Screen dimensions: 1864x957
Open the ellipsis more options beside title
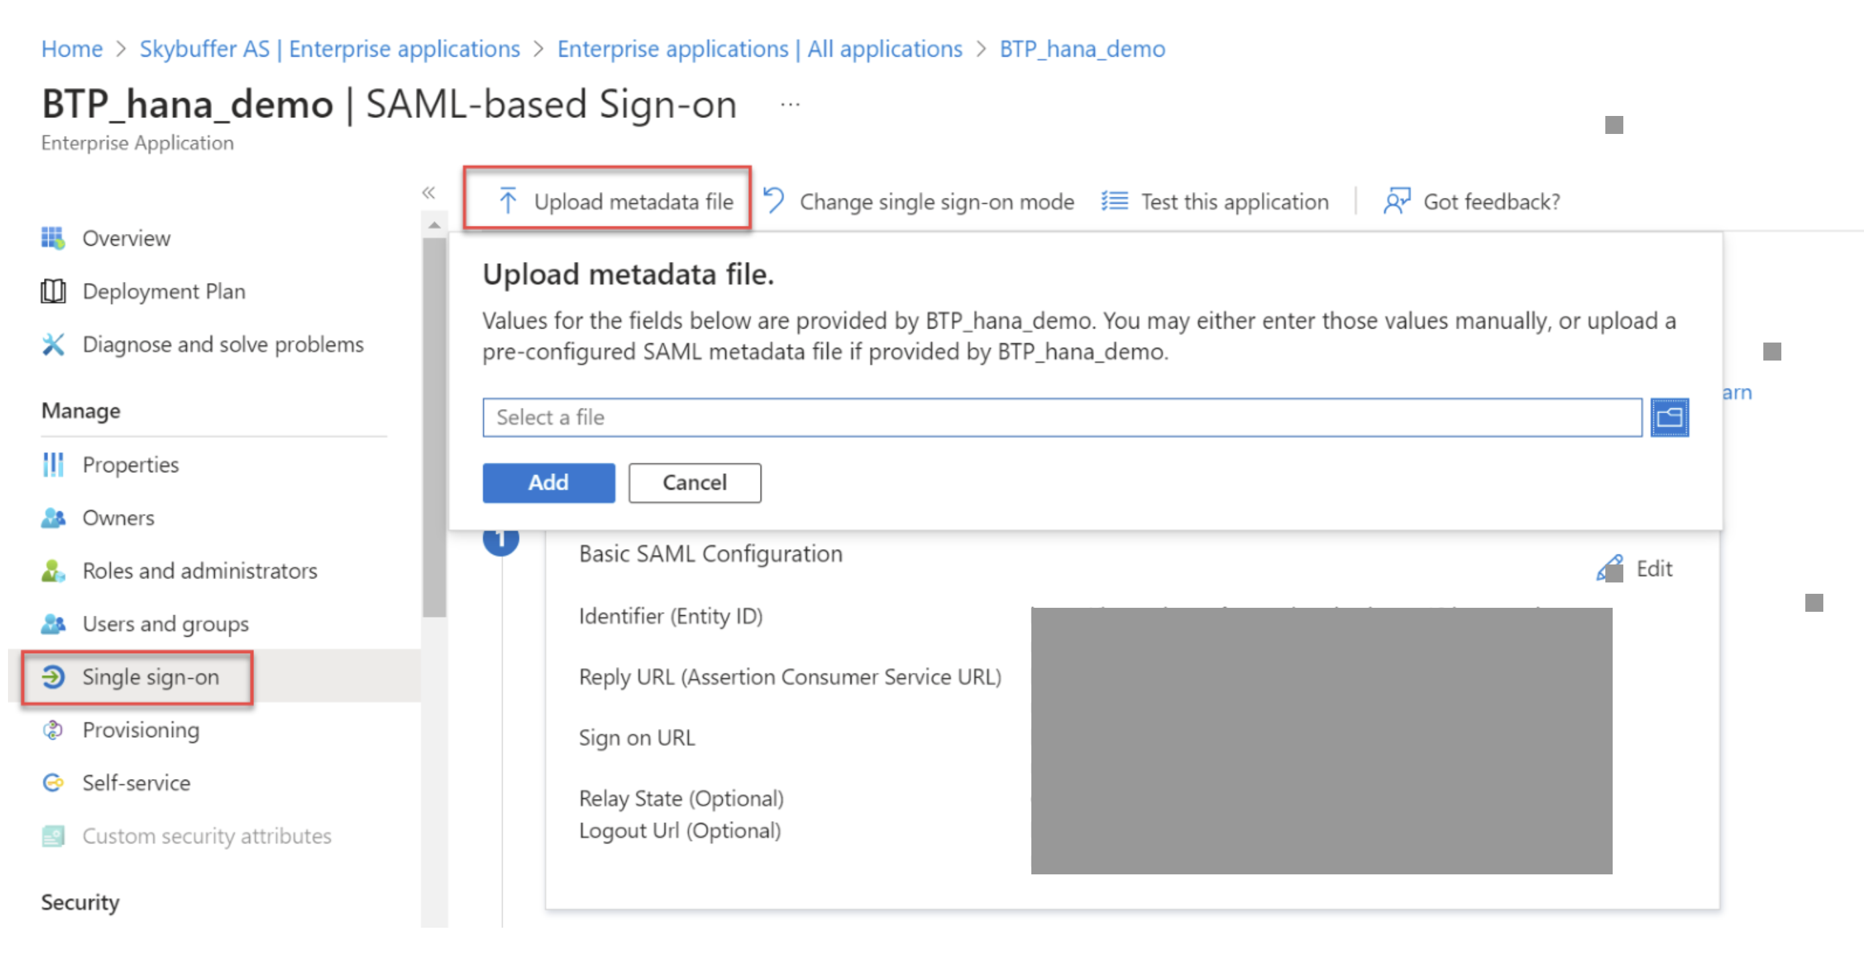pos(789,105)
